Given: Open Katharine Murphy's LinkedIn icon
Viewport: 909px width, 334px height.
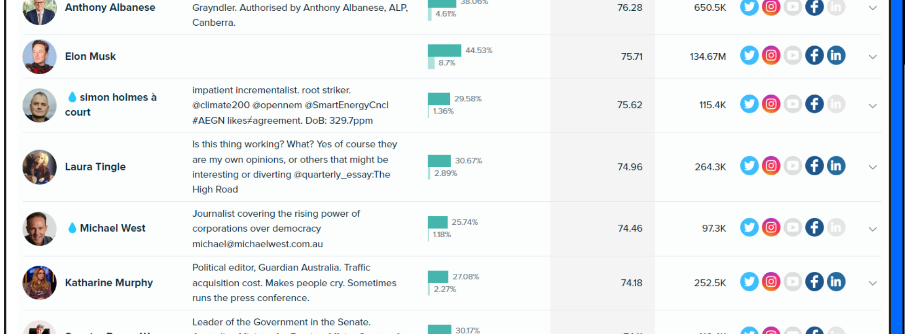Looking at the screenshot, I should tap(836, 282).
